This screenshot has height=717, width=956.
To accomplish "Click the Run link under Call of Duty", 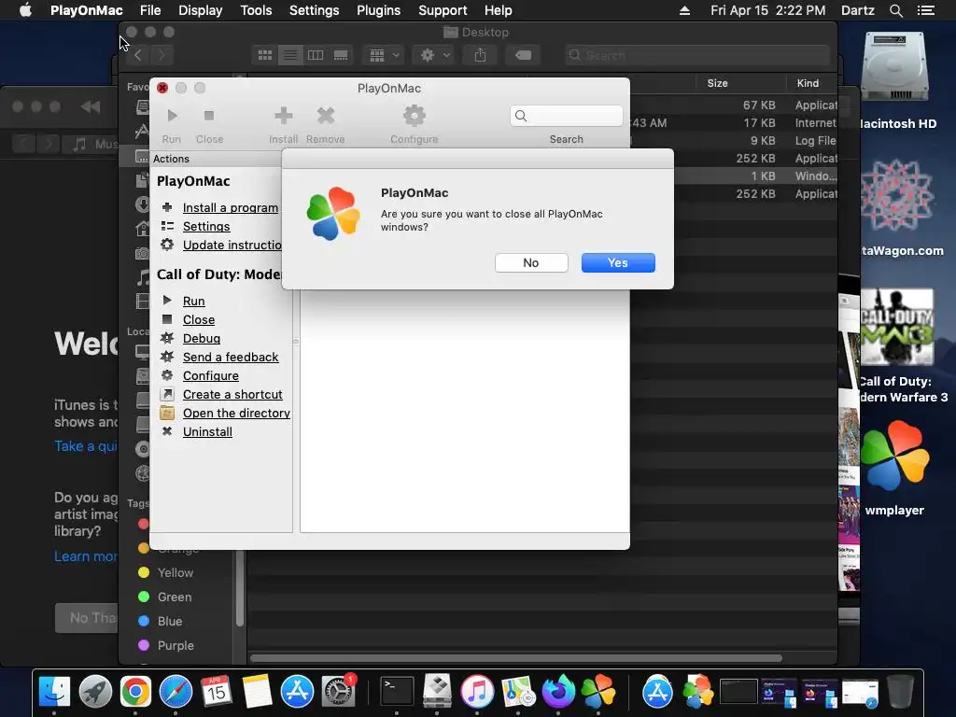I will click(194, 302).
